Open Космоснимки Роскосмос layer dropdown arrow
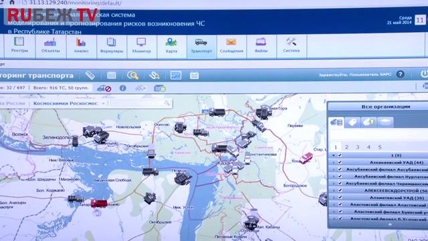Screen dimensions: 428x241 coord(104,104)
